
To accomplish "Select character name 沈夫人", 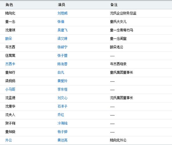I will [x=10, y=115].
